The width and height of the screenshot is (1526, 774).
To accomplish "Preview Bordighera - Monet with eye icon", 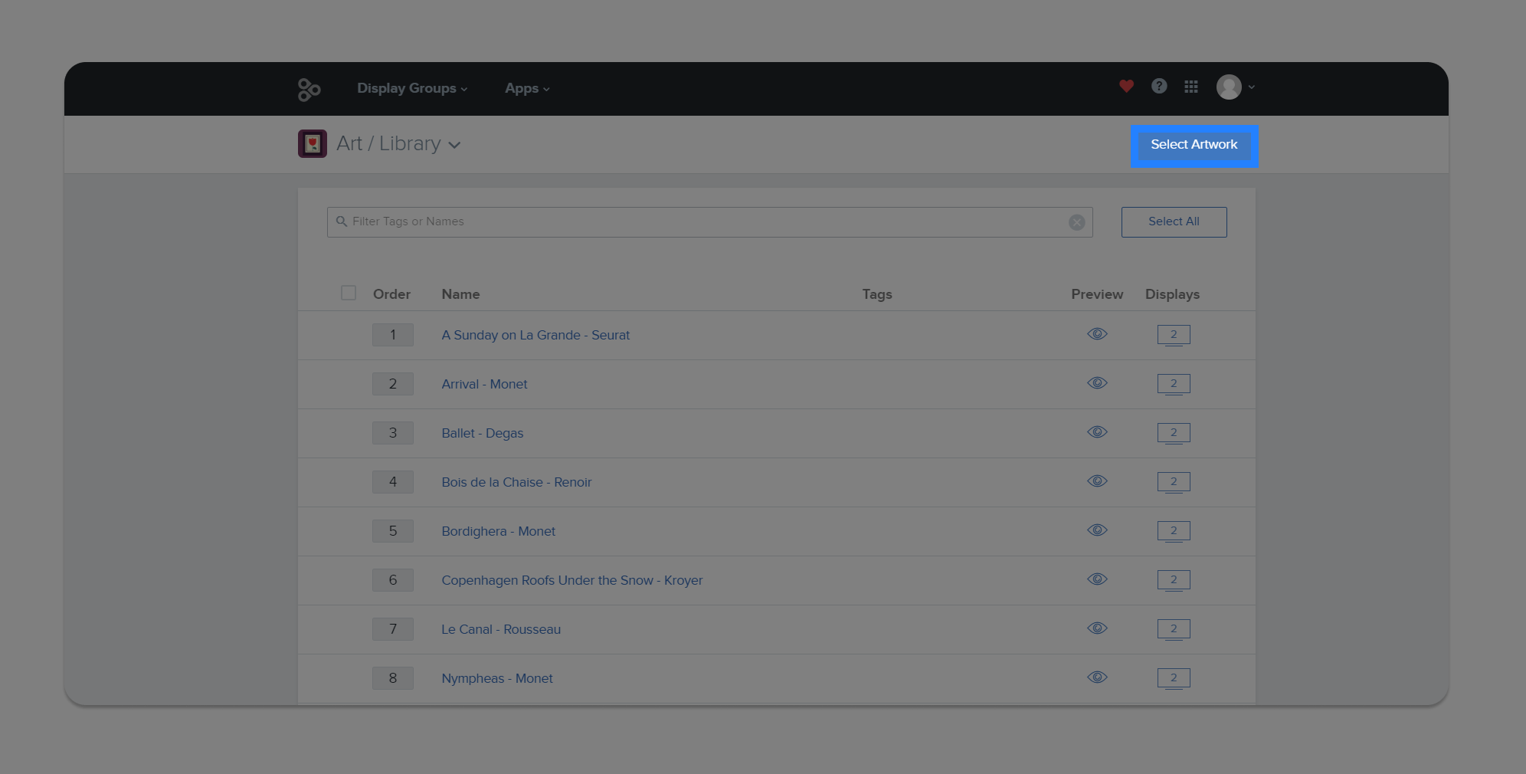I will coord(1097,530).
